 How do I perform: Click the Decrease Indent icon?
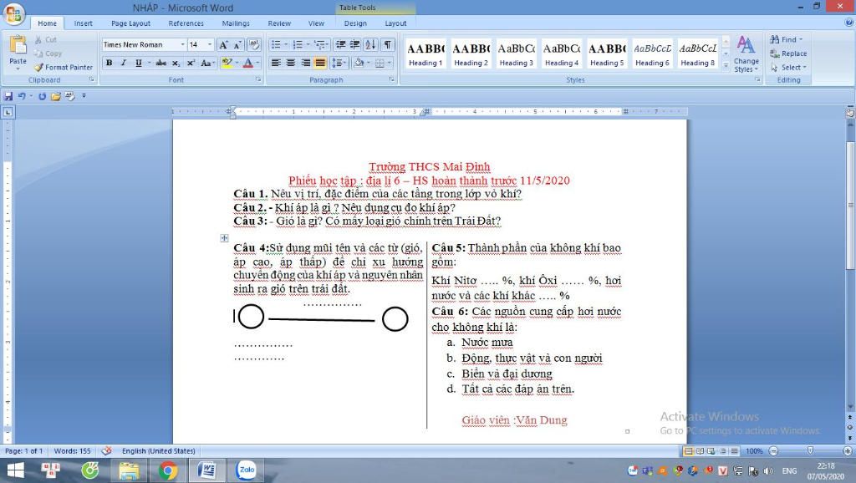pyautogui.click(x=341, y=45)
